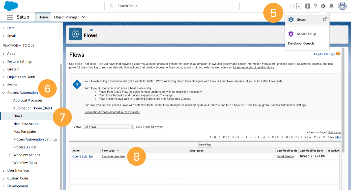Viewport: 351px width, 190px height.
Task: Click the Next Page link
Action: pos(334,132)
